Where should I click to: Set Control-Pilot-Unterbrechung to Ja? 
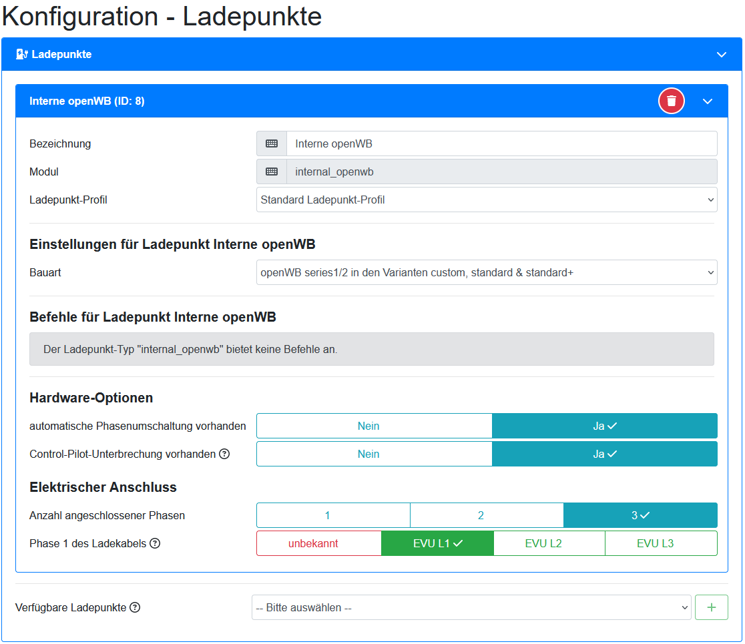pos(604,454)
